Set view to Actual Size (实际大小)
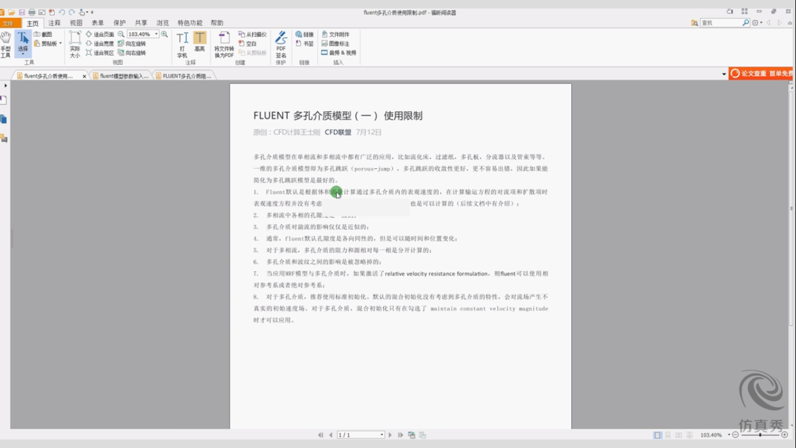 [x=75, y=45]
